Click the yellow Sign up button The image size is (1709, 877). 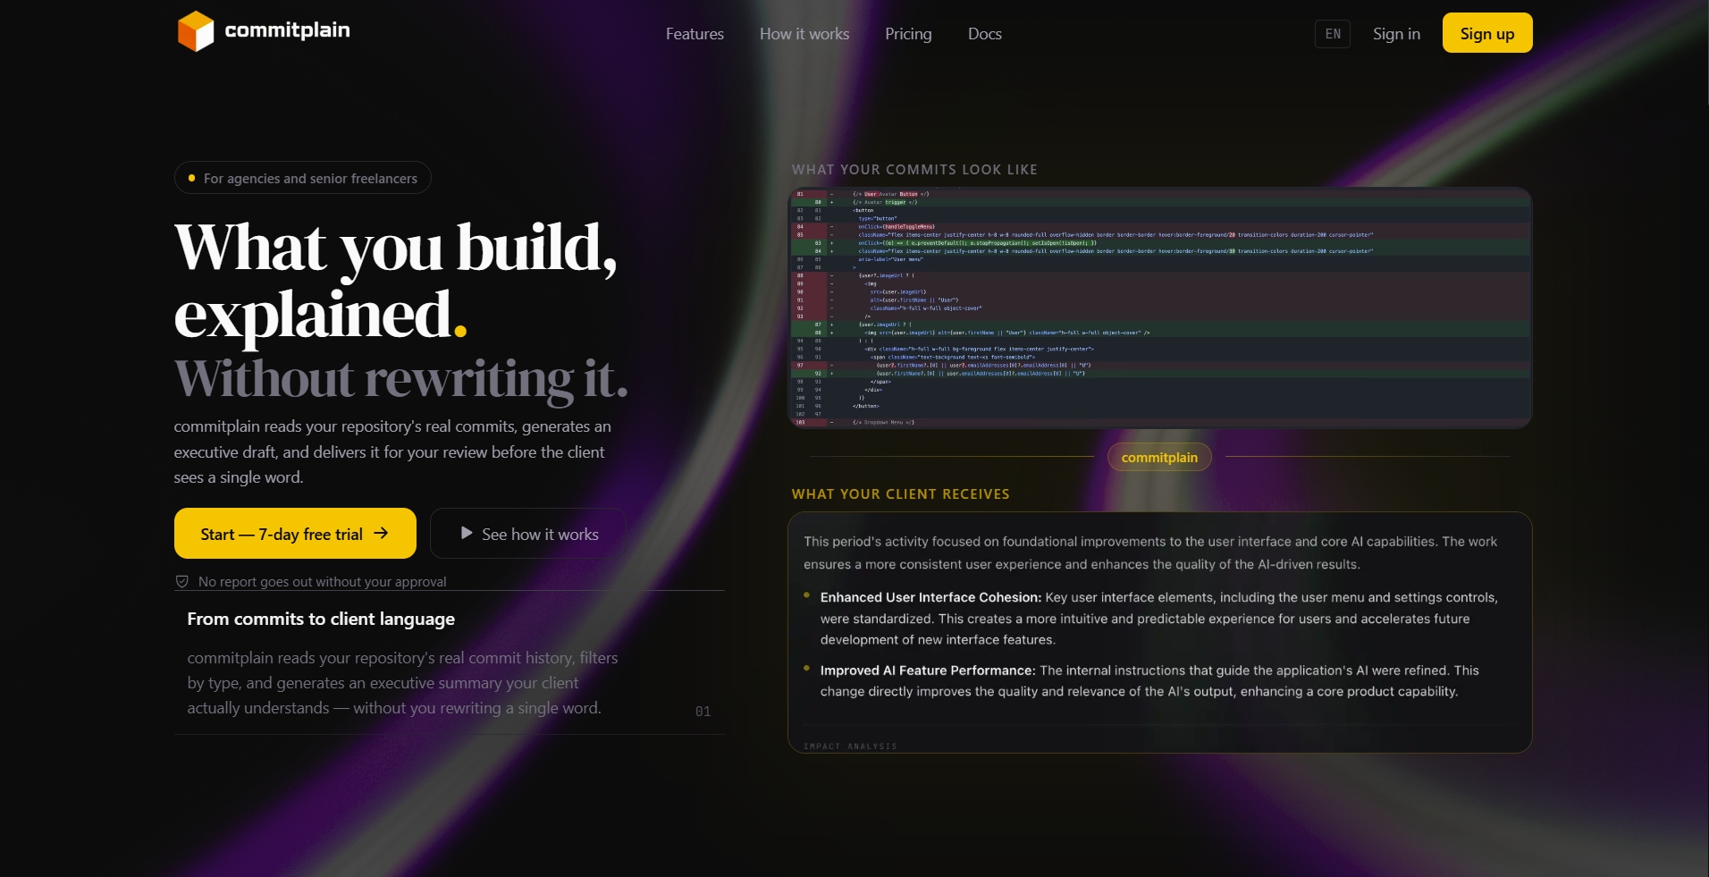pos(1487,33)
